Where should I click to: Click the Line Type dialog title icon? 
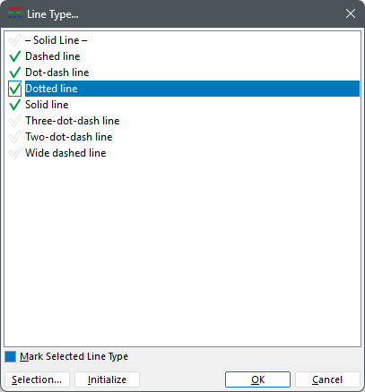14,13
